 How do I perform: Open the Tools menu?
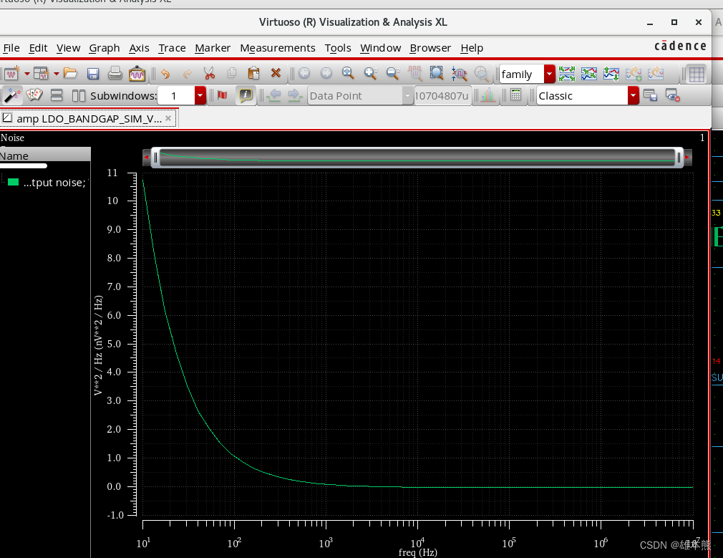pos(338,48)
